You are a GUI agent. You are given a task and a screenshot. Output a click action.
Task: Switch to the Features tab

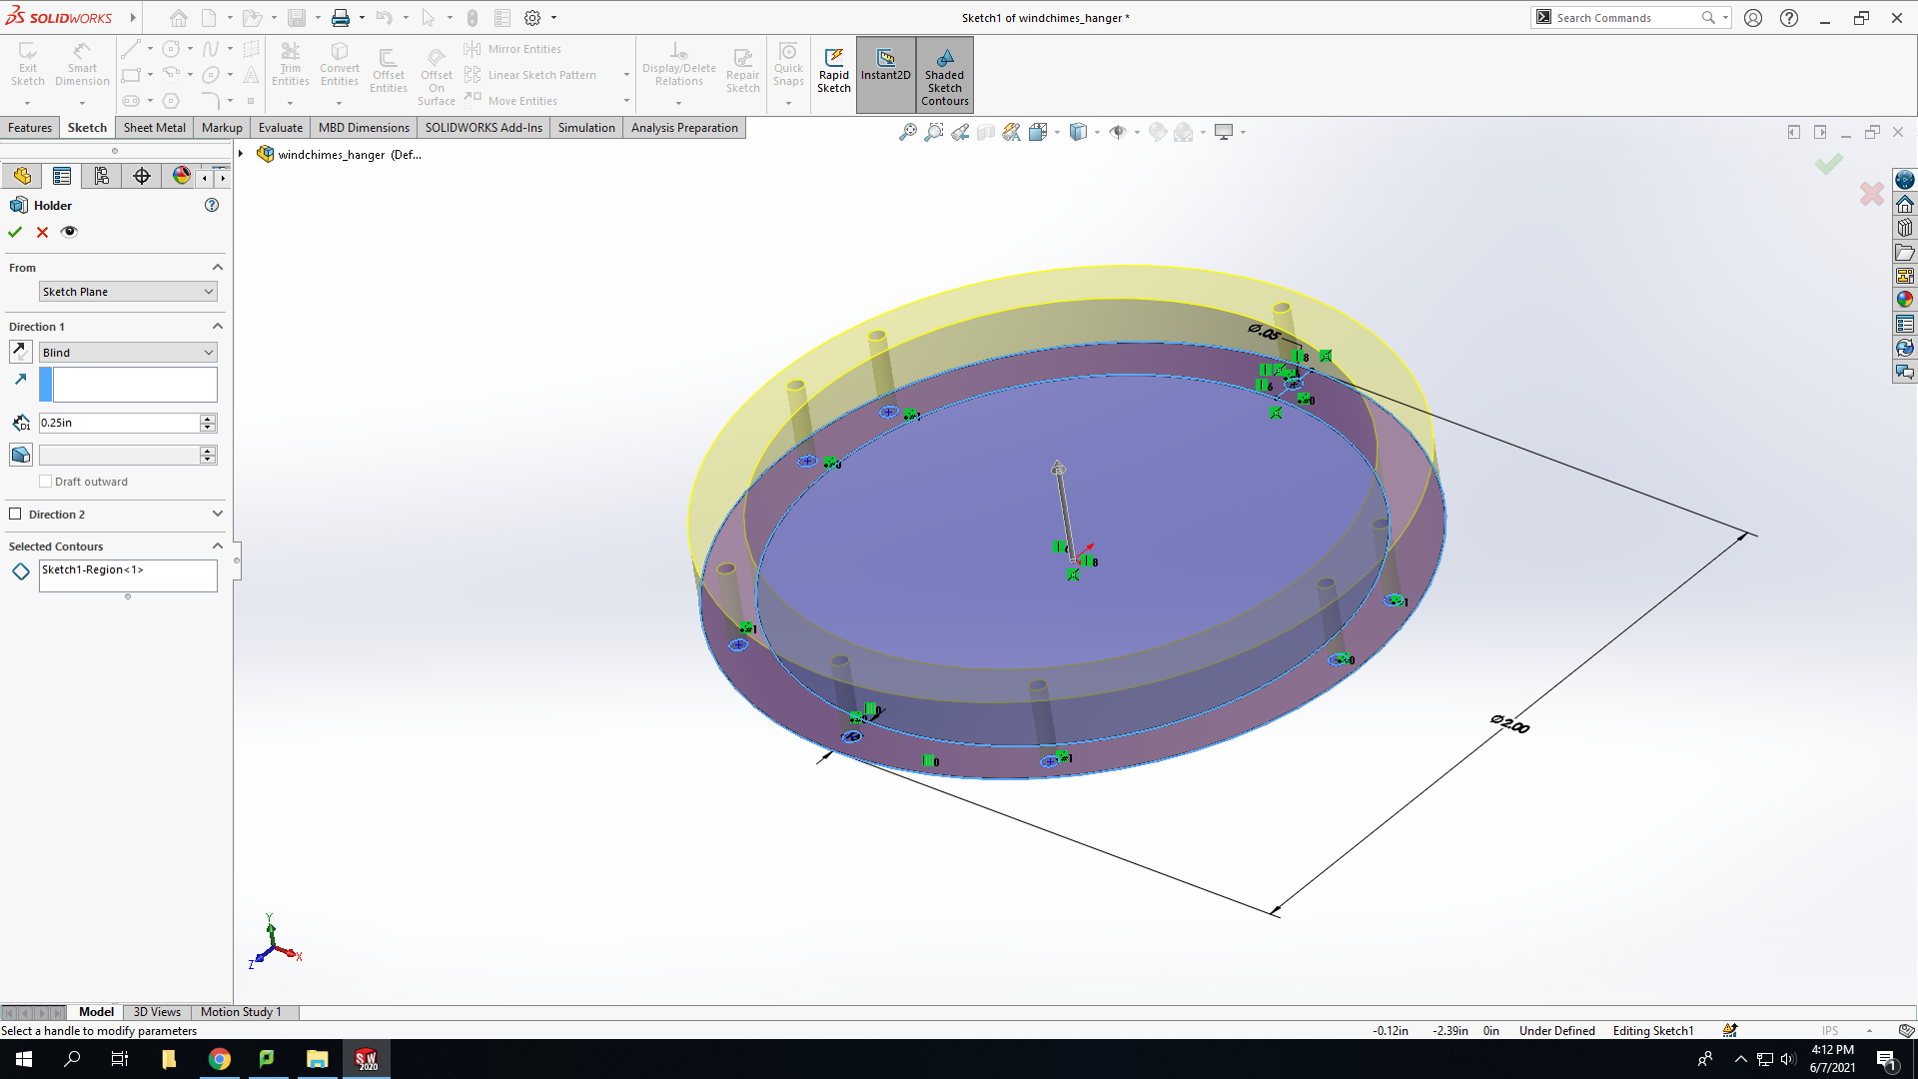[x=30, y=128]
